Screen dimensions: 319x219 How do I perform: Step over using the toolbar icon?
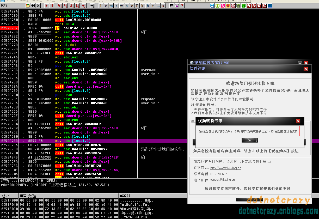[x=65, y=5]
